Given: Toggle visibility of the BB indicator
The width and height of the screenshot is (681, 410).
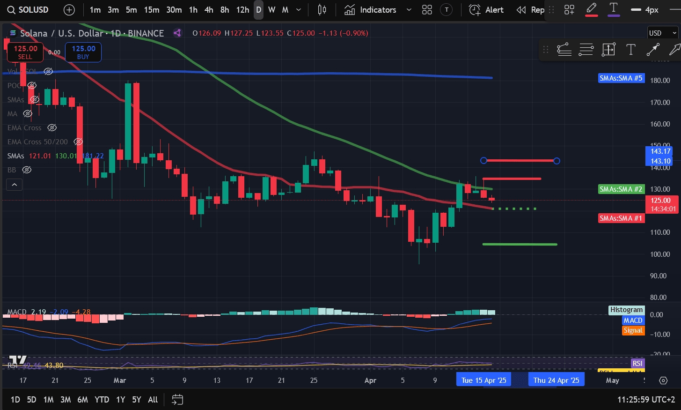Looking at the screenshot, I should 27,170.
